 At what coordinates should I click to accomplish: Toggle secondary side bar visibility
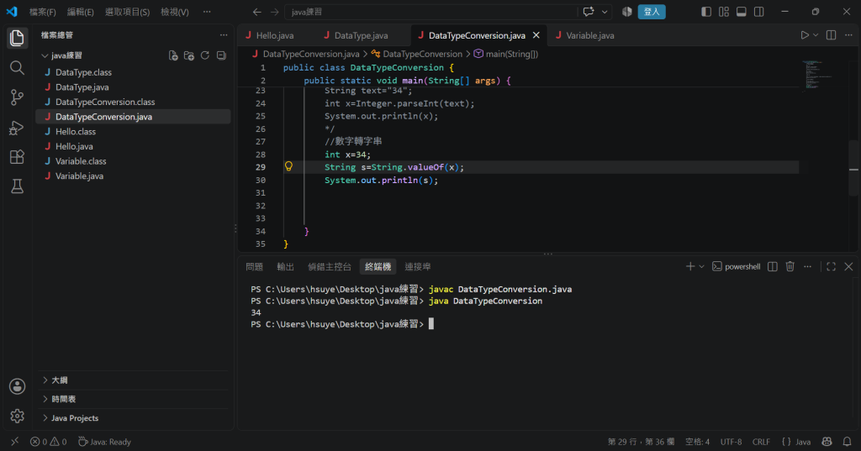pyautogui.click(x=759, y=12)
